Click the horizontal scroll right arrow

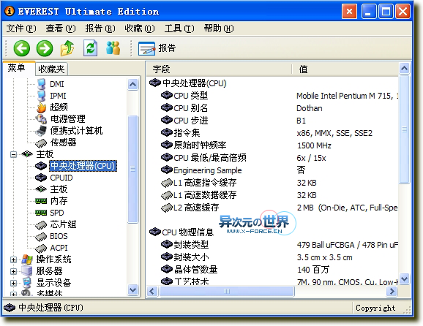(x=392, y=291)
